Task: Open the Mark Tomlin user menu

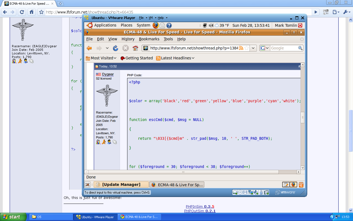Action: click(286, 25)
